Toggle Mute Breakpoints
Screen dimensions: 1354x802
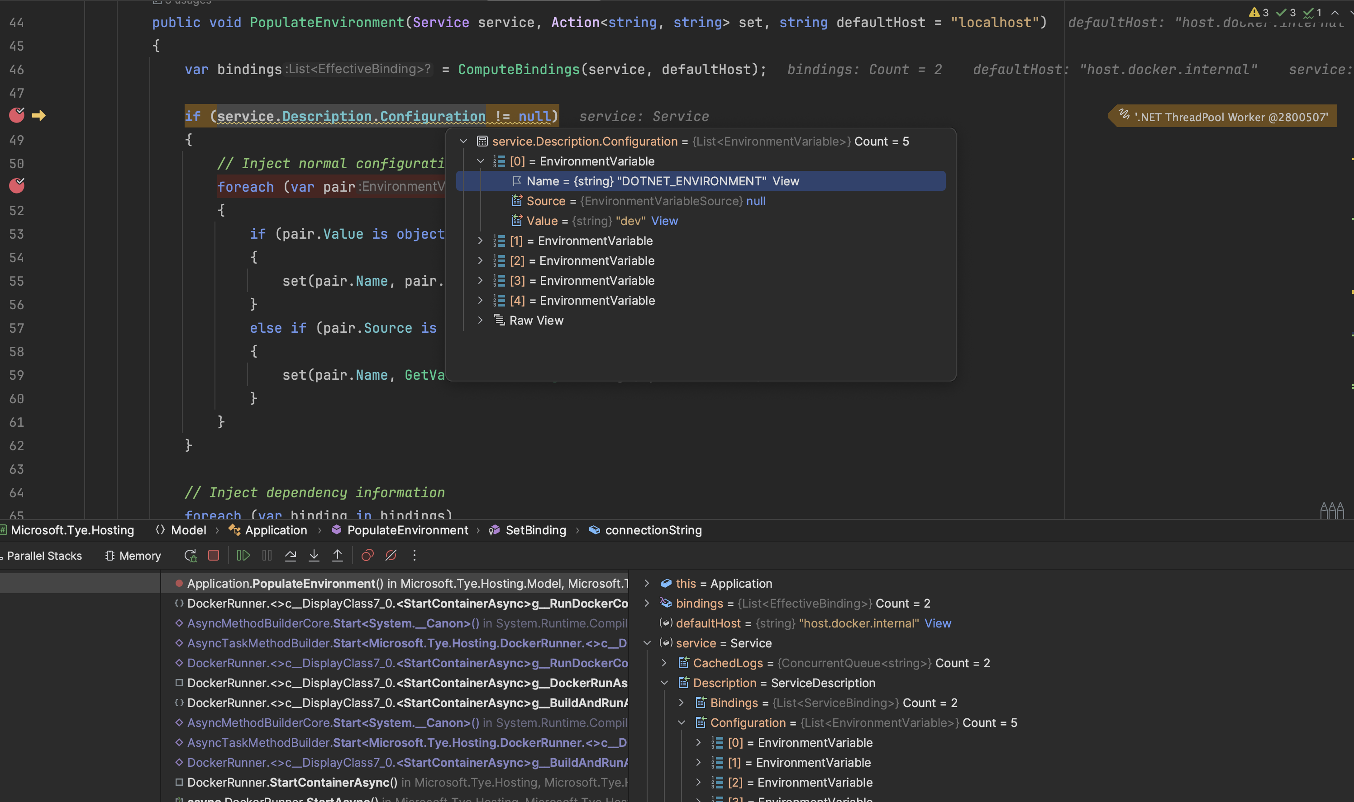coord(391,555)
